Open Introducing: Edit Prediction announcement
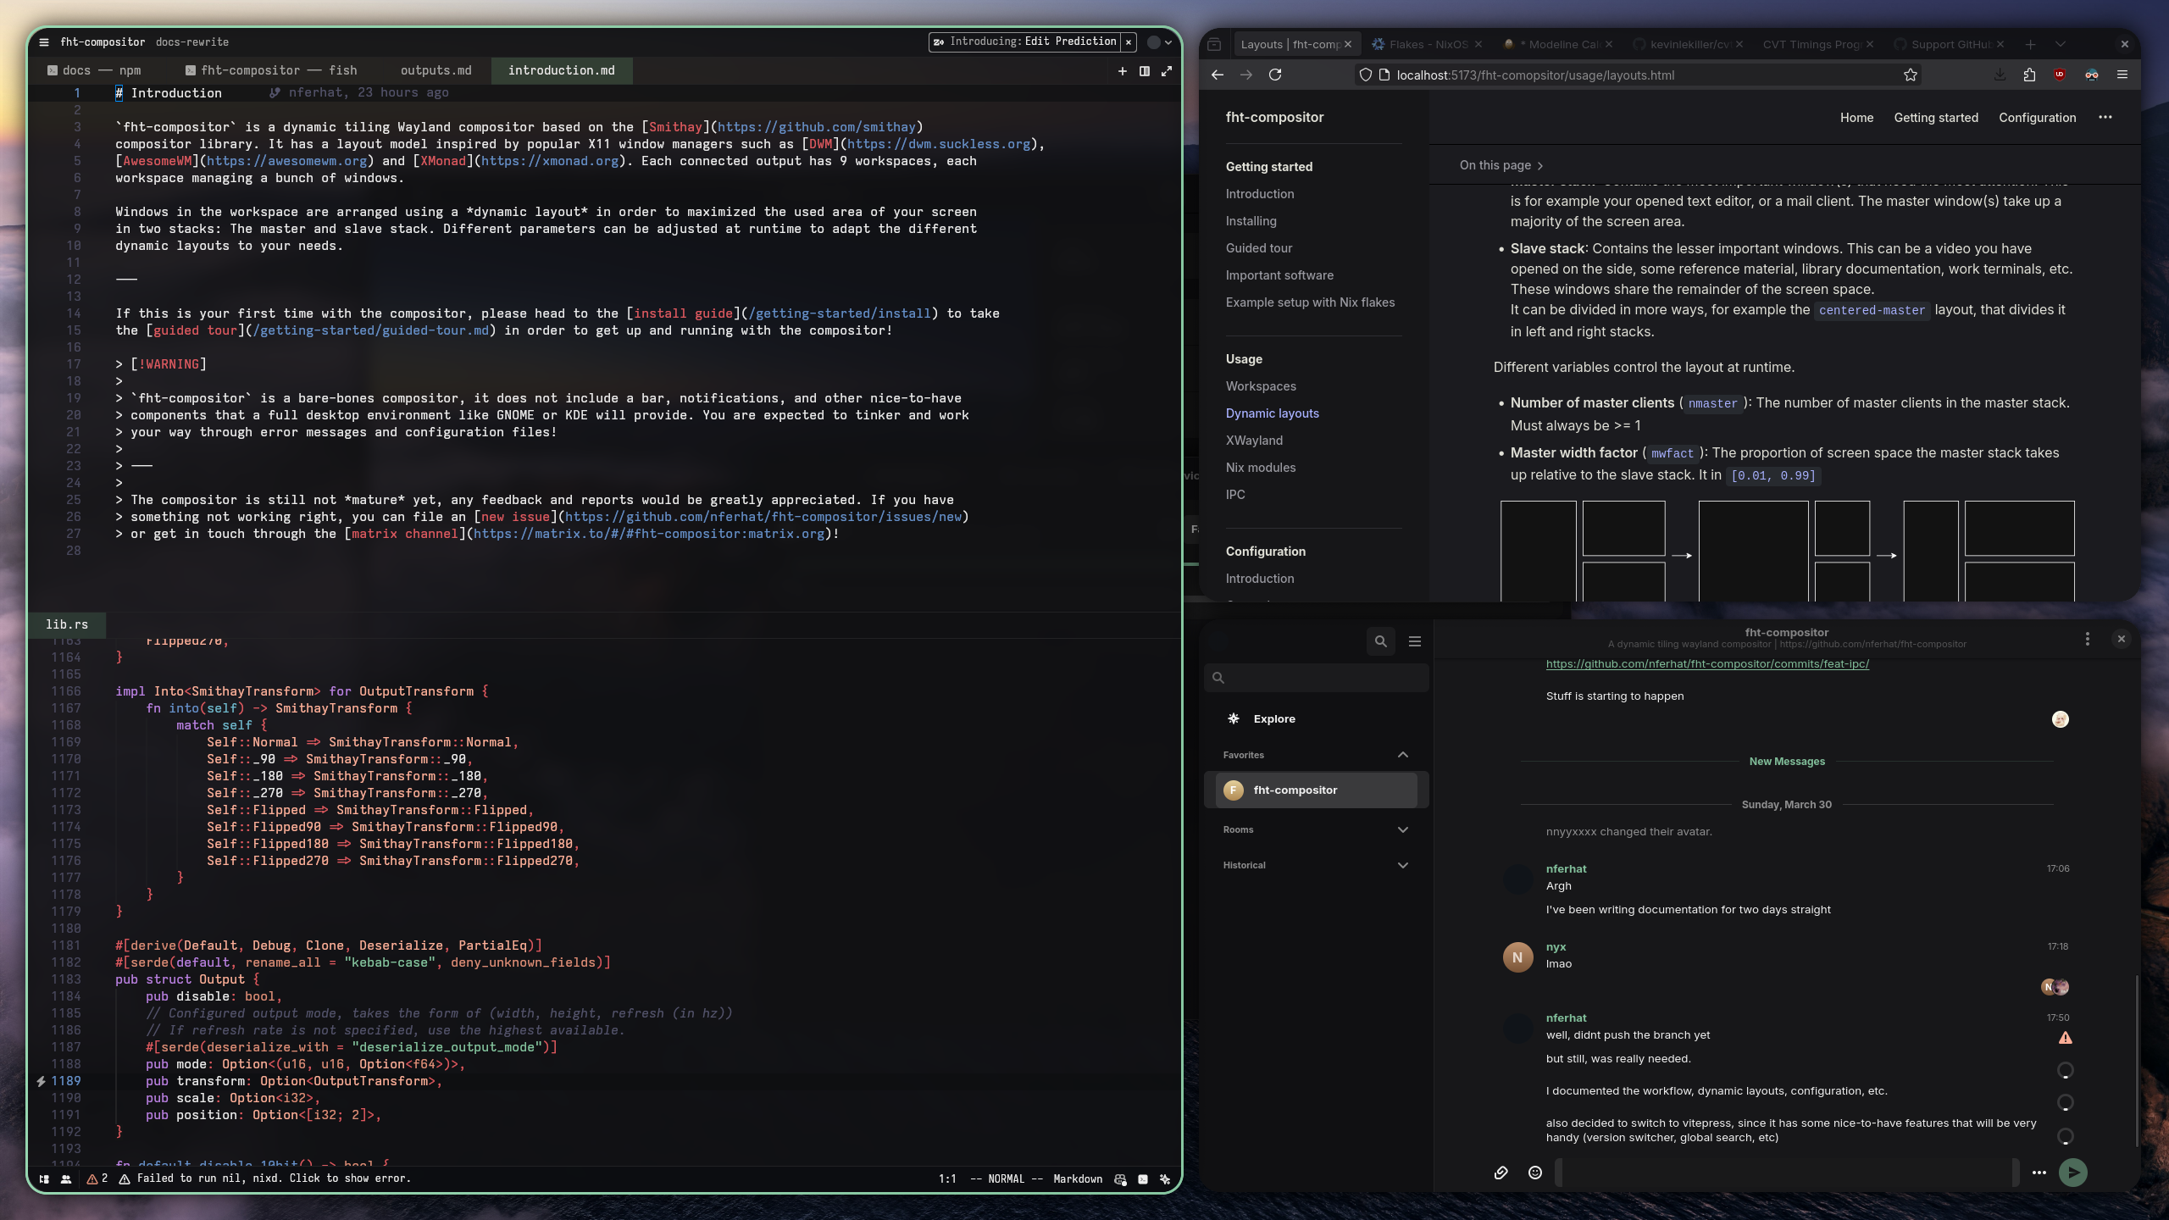Screen dimensions: 2169x1220 [x=1025, y=42]
